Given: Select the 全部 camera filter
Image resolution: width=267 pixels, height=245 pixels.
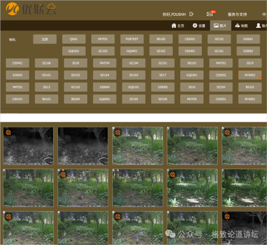Looking at the screenshot, I should (45, 39).
